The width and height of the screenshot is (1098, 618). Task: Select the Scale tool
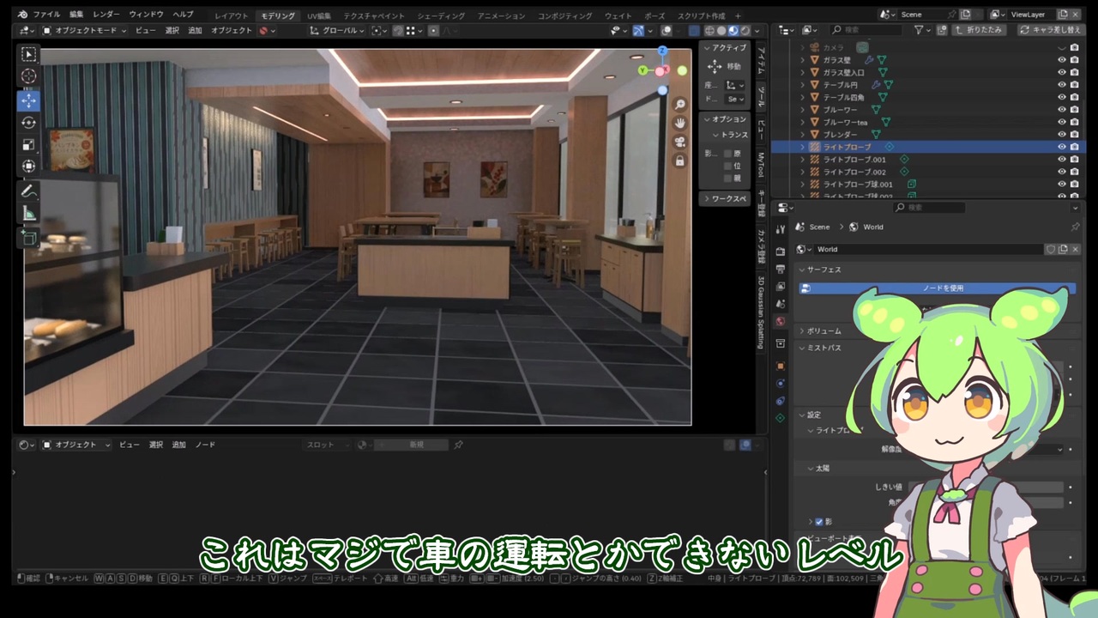(29, 144)
